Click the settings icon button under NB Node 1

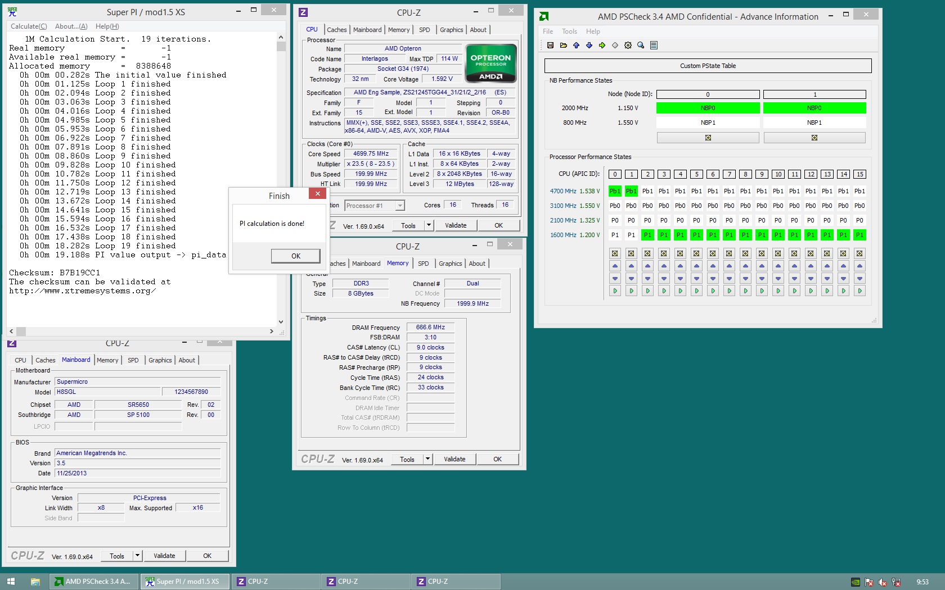coord(814,138)
